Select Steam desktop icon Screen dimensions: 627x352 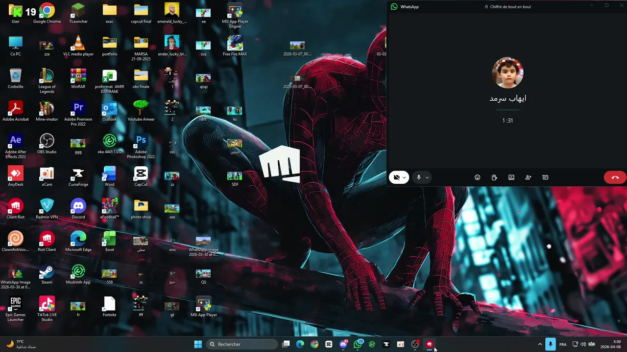[x=47, y=274]
